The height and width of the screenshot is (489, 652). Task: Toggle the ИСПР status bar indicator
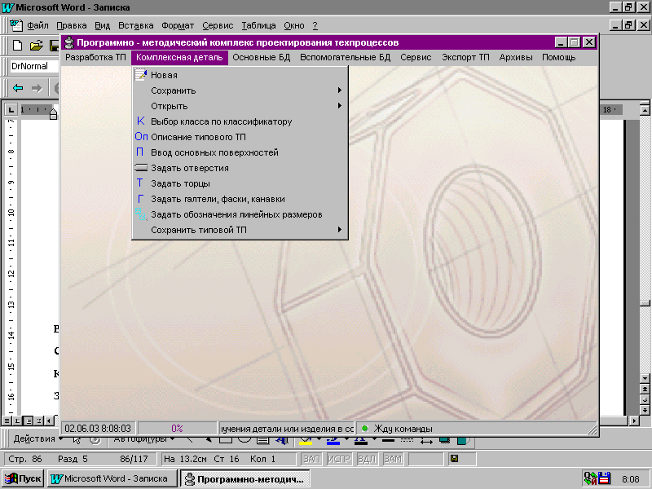pyautogui.click(x=338, y=460)
